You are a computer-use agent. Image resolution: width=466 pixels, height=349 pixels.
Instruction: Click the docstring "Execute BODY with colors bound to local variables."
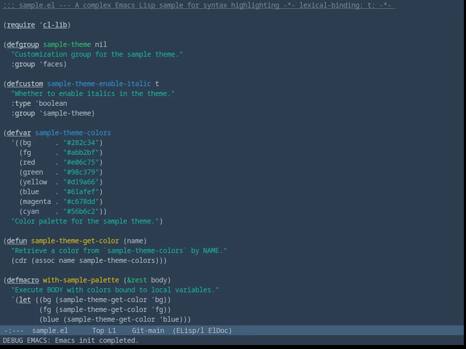tap(115, 290)
